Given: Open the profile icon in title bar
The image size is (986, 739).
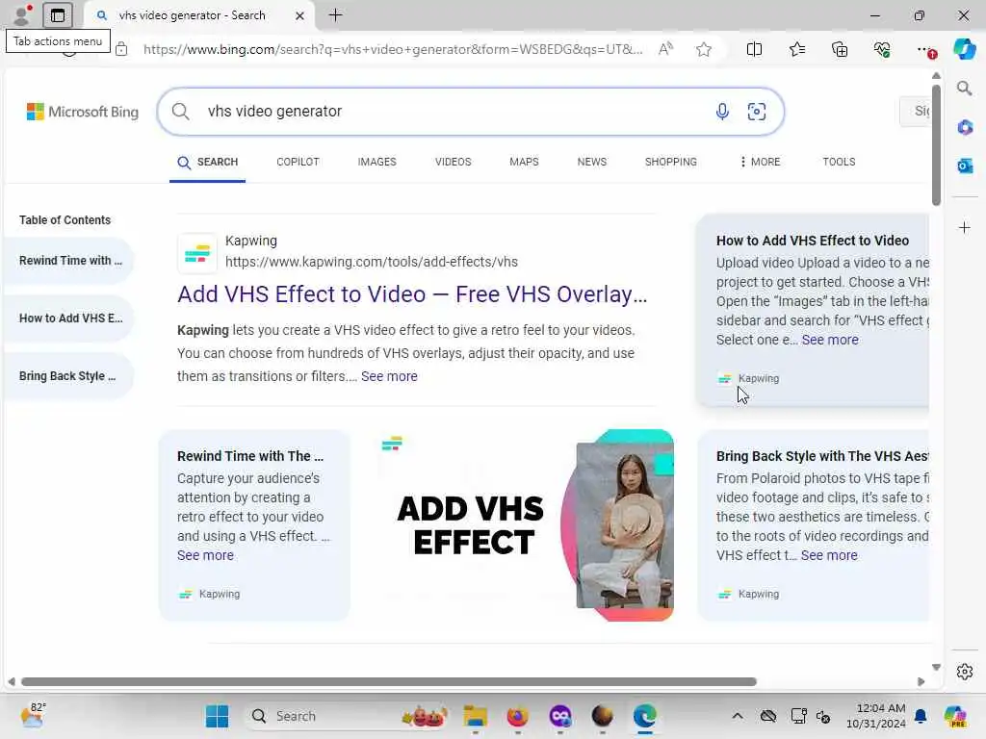Looking at the screenshot, I should (x=22, y=15).
